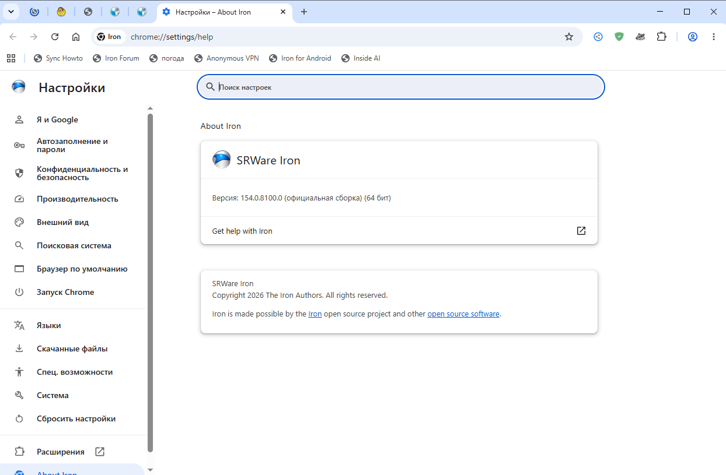Screen dimensions: 726x475
Task: Open Расширения in the sidebar
Action: coord(72,452)
